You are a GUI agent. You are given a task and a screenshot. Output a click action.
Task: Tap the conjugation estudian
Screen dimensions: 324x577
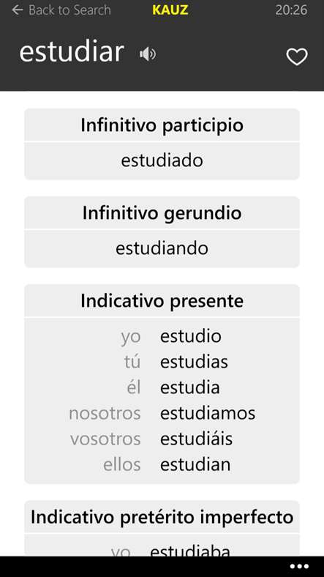[x=195, y=464]
